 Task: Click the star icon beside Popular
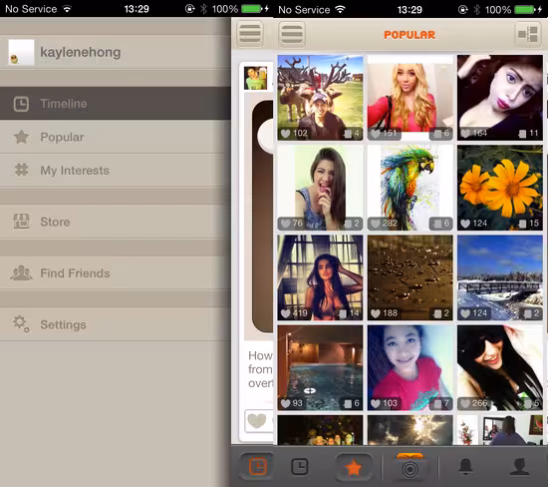(x=21, y=137)
